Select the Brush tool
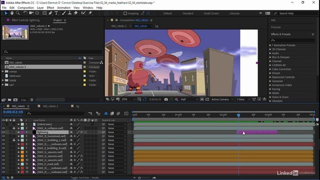Image resolution: width=320 pixels, height=180 pixels. [64, 13]
